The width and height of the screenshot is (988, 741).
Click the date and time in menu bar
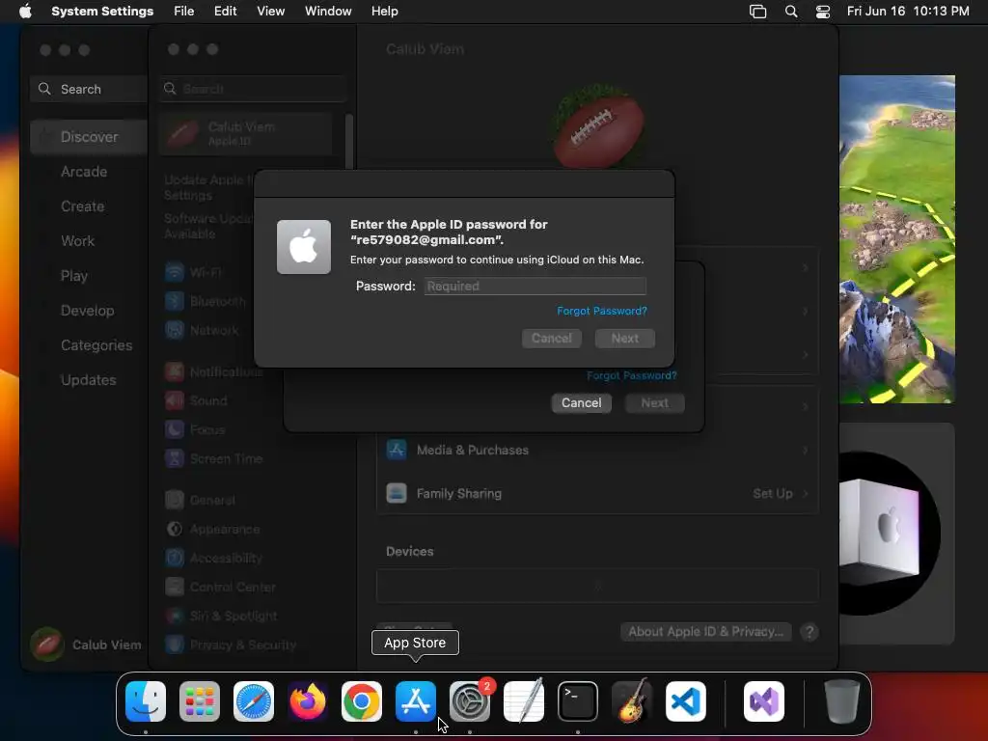[908, 12]
